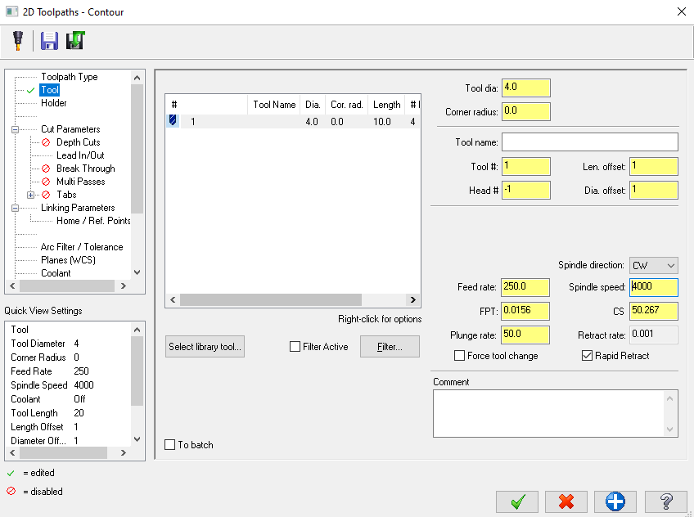Open the Filter dialog
694x517 pixels.
click(x=389, y=346)
